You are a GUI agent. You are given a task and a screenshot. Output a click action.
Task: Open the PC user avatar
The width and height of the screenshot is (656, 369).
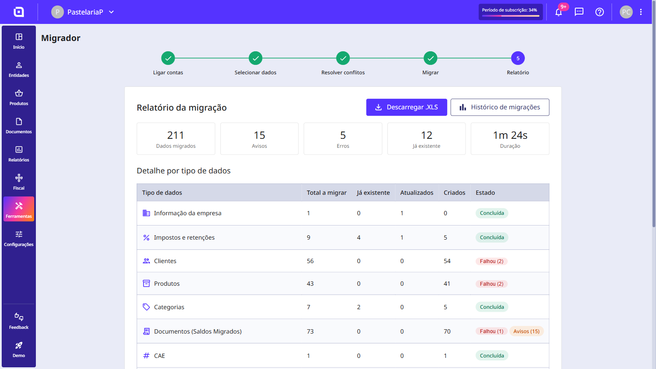tap(626, 12)
